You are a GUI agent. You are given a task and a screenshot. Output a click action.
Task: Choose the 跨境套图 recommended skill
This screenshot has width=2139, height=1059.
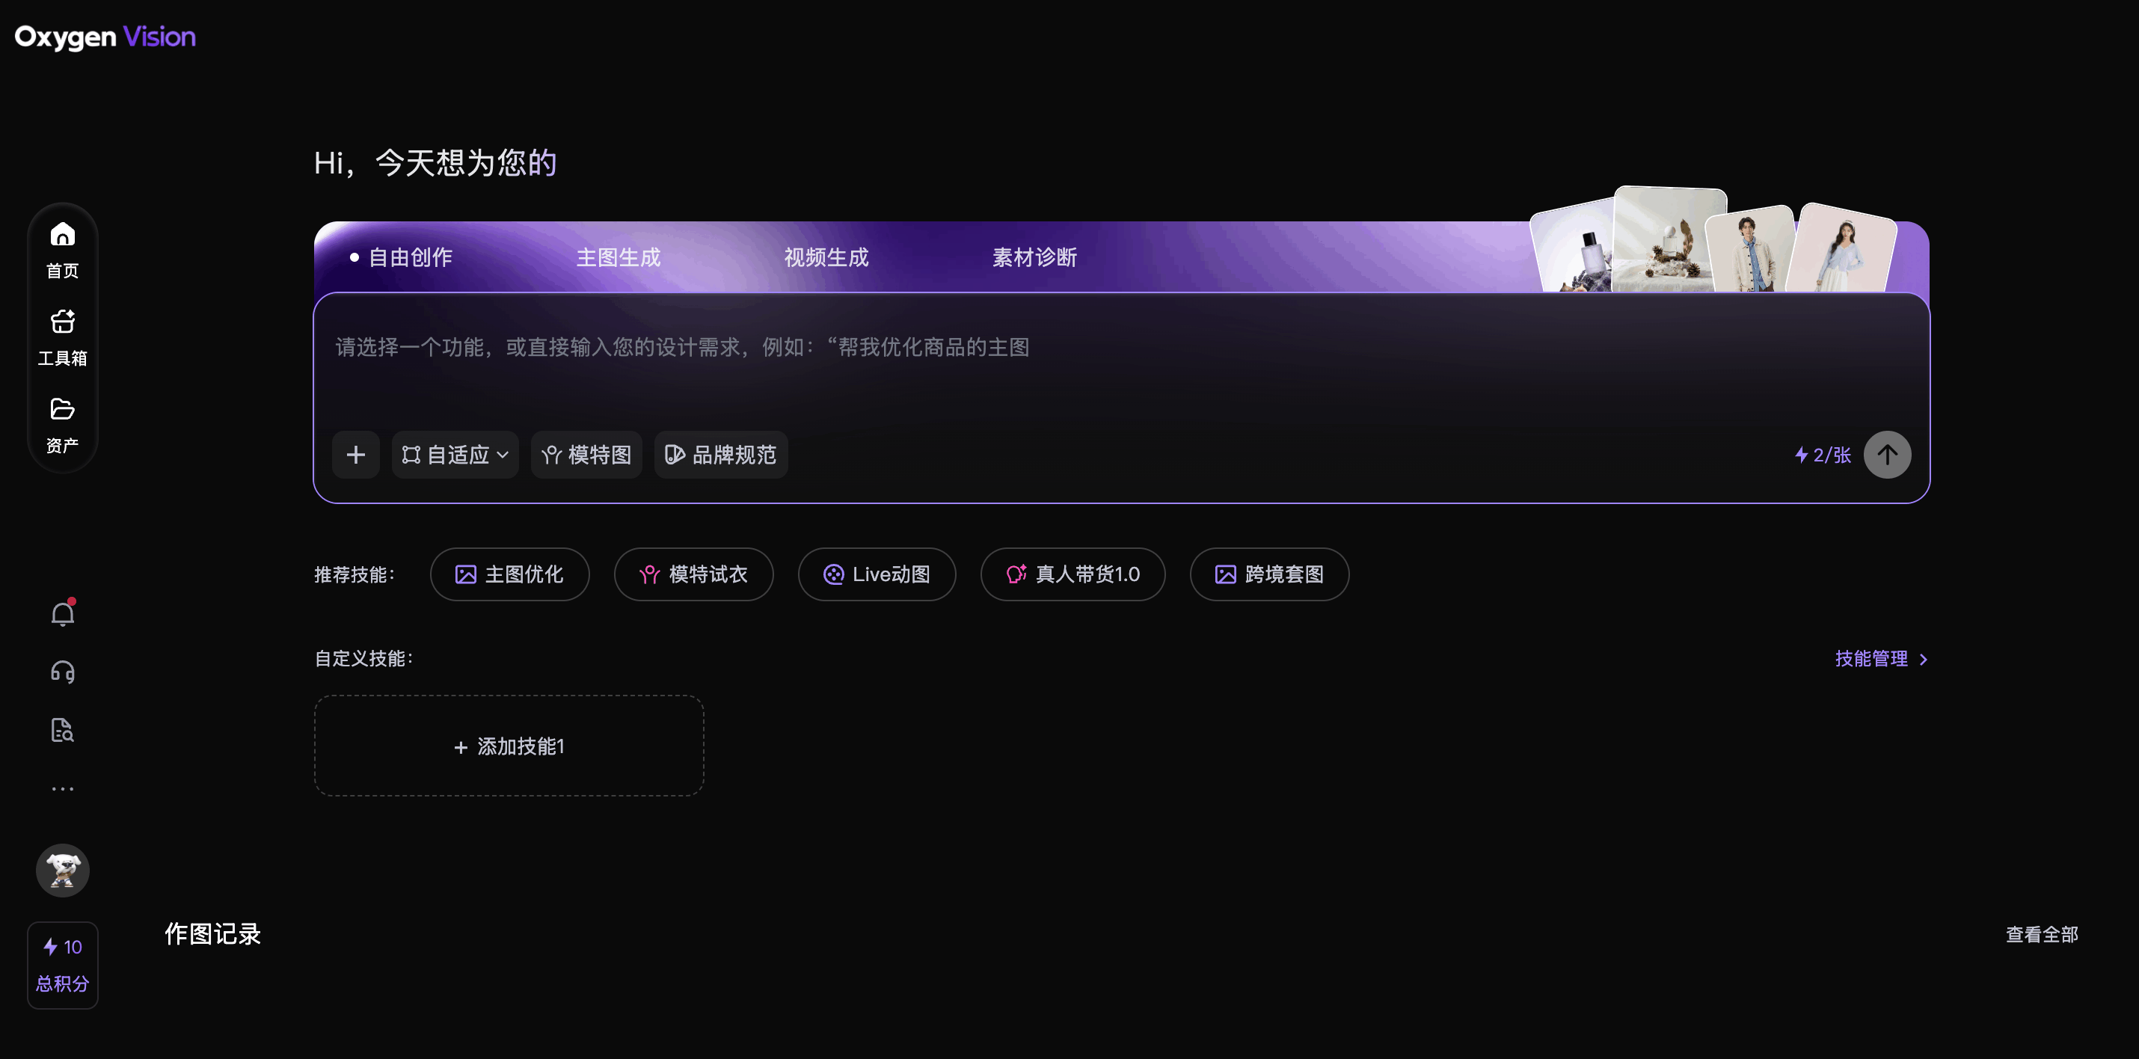[1268, 574]
